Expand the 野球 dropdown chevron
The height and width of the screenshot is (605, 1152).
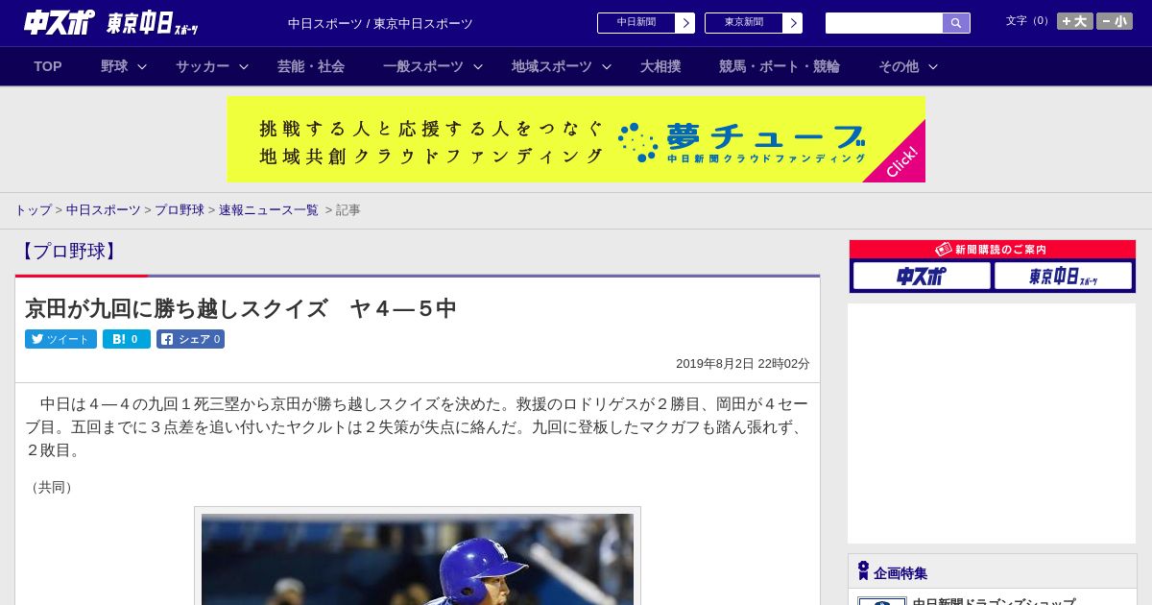pos(142,67)
